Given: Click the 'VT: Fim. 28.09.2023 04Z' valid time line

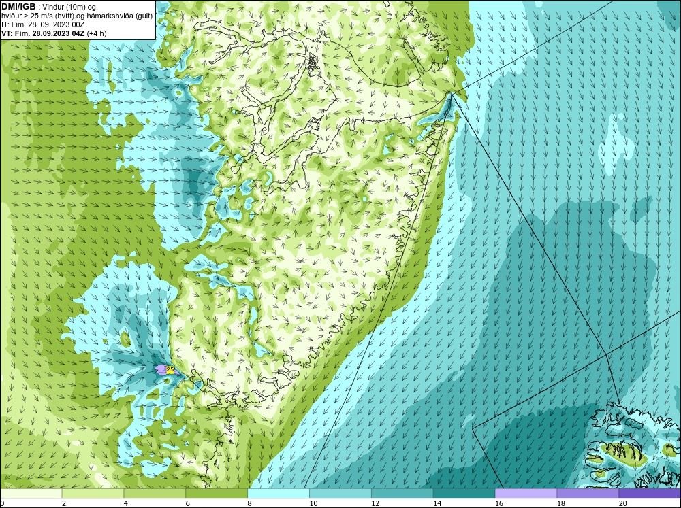Looking at the screenshot, I should click(x=42, y=33).
